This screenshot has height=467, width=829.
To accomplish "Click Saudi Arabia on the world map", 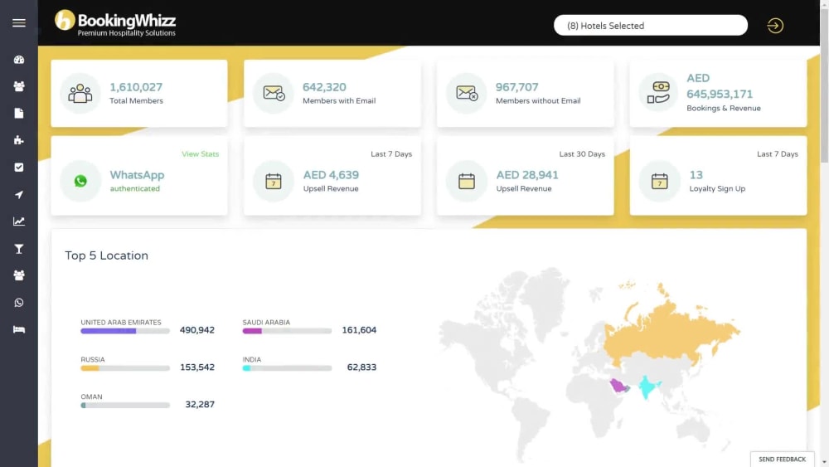I will pyautogui.click(x=618, y=386).
